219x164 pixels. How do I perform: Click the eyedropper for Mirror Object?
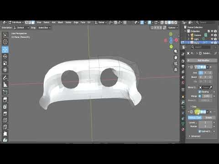210,87
